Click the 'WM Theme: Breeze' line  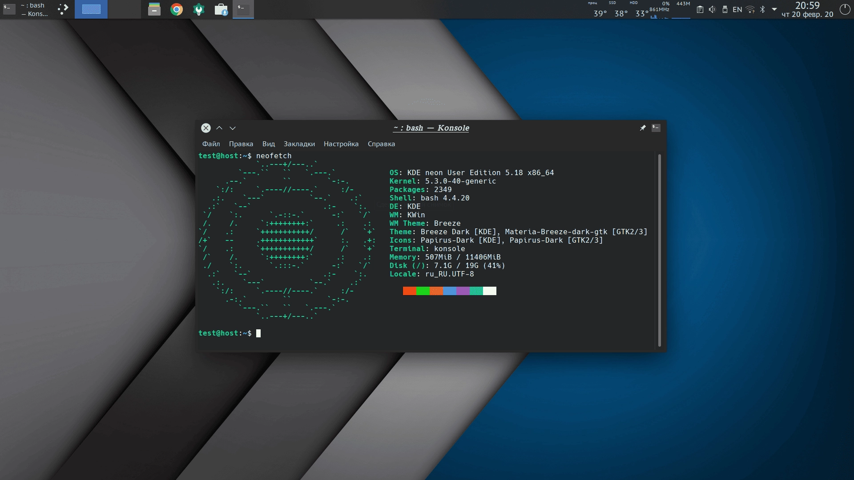425,224
